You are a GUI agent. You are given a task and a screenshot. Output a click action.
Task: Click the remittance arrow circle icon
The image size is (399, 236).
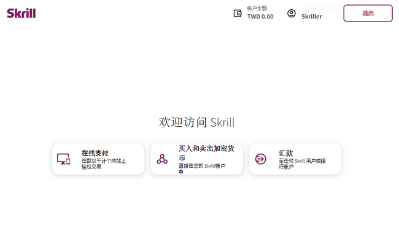(260, 159)
